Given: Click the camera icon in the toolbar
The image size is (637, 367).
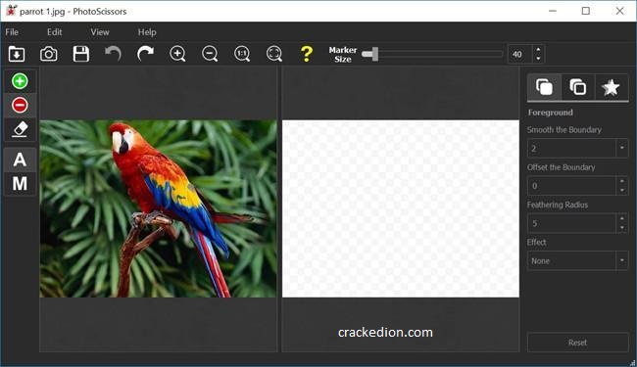Looking at the screenshot, I should [x=49, y=54].
